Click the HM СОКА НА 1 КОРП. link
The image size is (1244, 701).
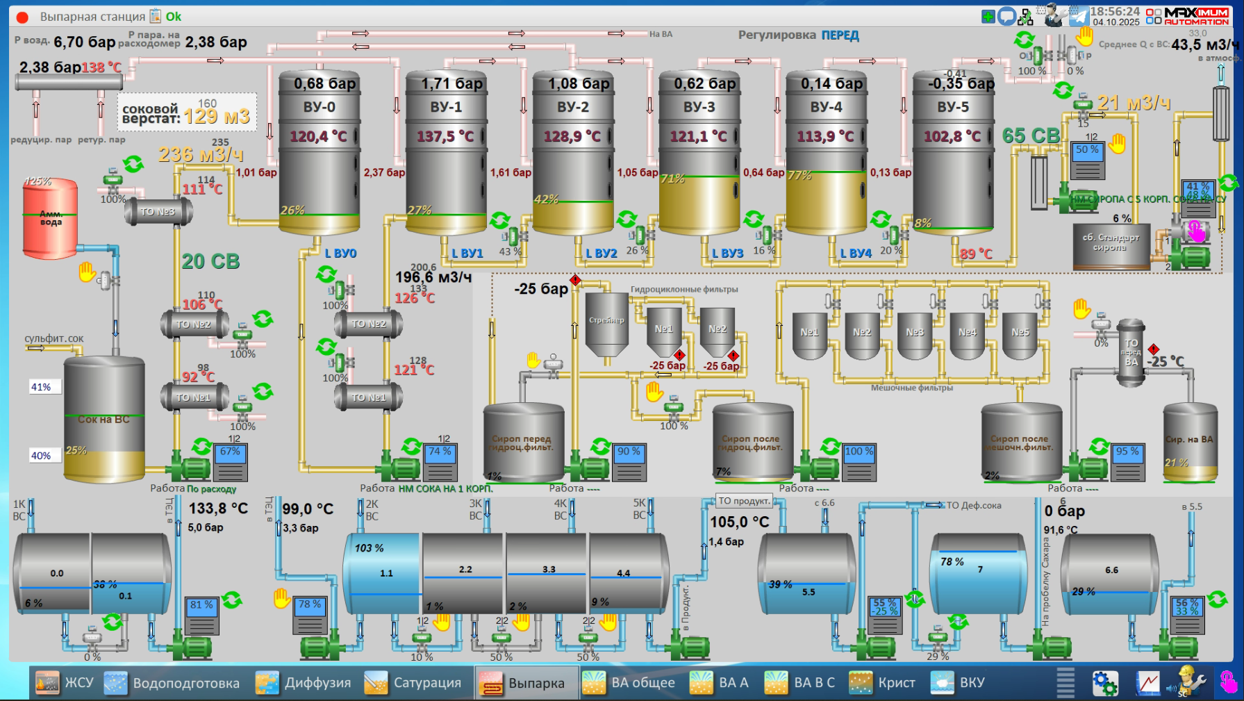point(445,488)
